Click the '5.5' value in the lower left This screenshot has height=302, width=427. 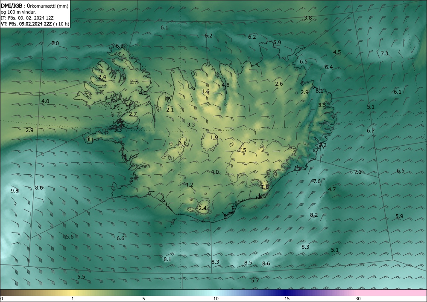tap(81, 277)
